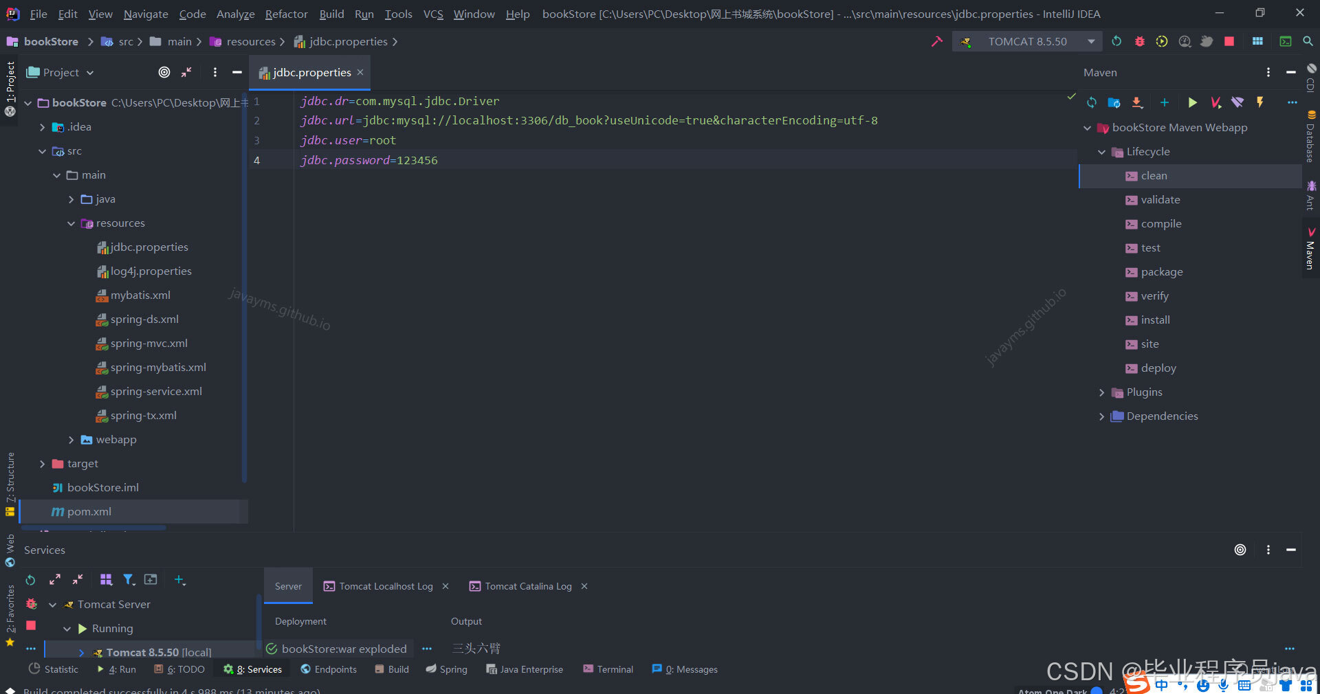Click the Maven download sources icon
This screenshot has height=694, width=1320.
[1137, 102]
